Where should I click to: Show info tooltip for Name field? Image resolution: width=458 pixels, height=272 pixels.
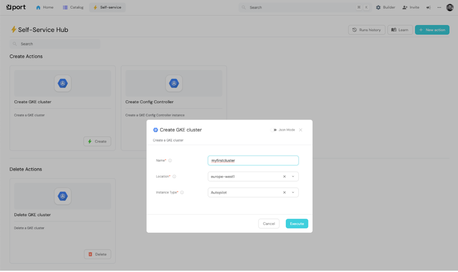(170, 161)
